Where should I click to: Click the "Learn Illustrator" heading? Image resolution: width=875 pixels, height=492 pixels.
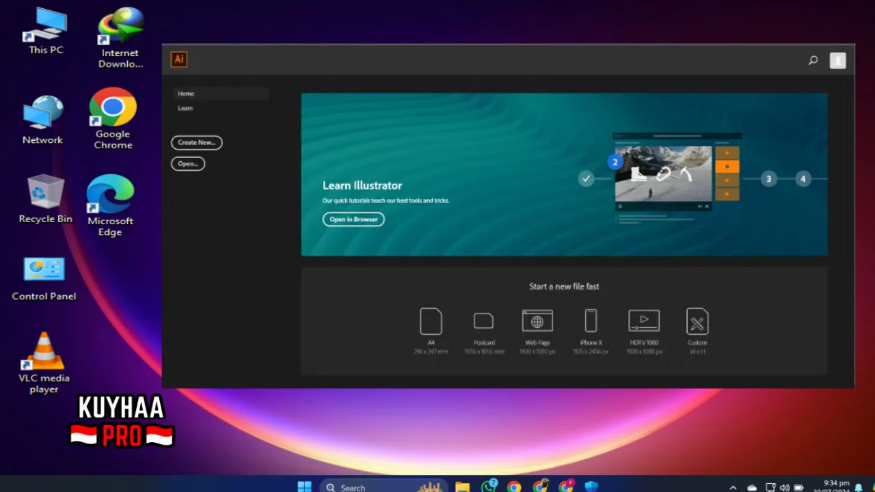point(362,185)
